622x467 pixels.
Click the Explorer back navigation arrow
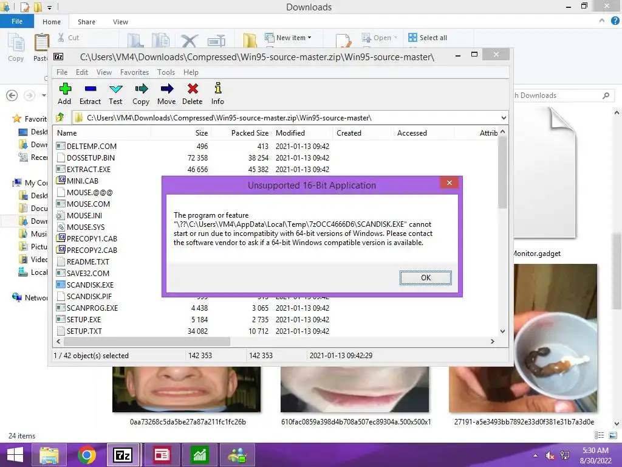click(12, 95)
